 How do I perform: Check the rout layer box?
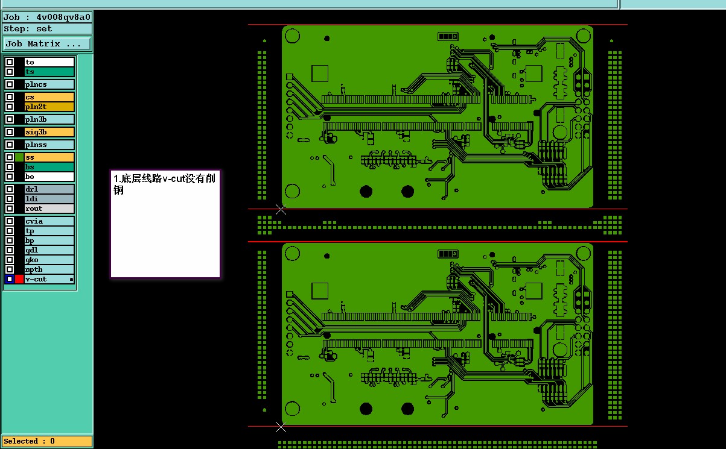(10, 209)
